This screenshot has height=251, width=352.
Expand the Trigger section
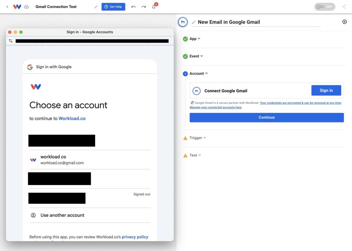198,138
